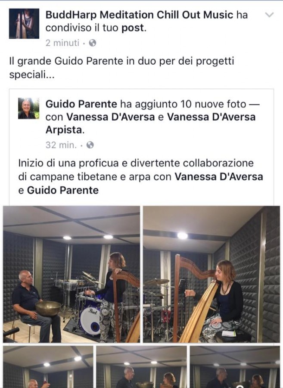Open bottom-left partial photo thumbnail

48,367
